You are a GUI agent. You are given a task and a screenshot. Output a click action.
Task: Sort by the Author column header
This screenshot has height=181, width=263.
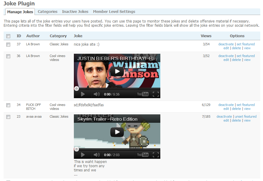tap(33, 36)
